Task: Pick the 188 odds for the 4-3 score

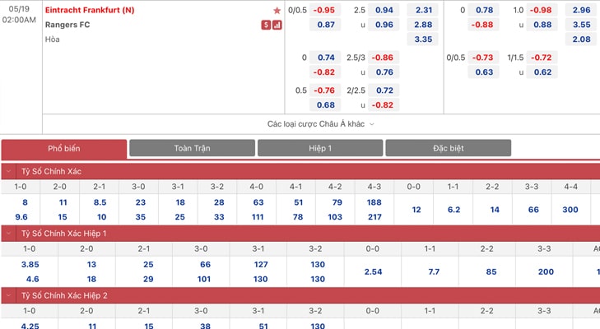Action: pos(374,202)
